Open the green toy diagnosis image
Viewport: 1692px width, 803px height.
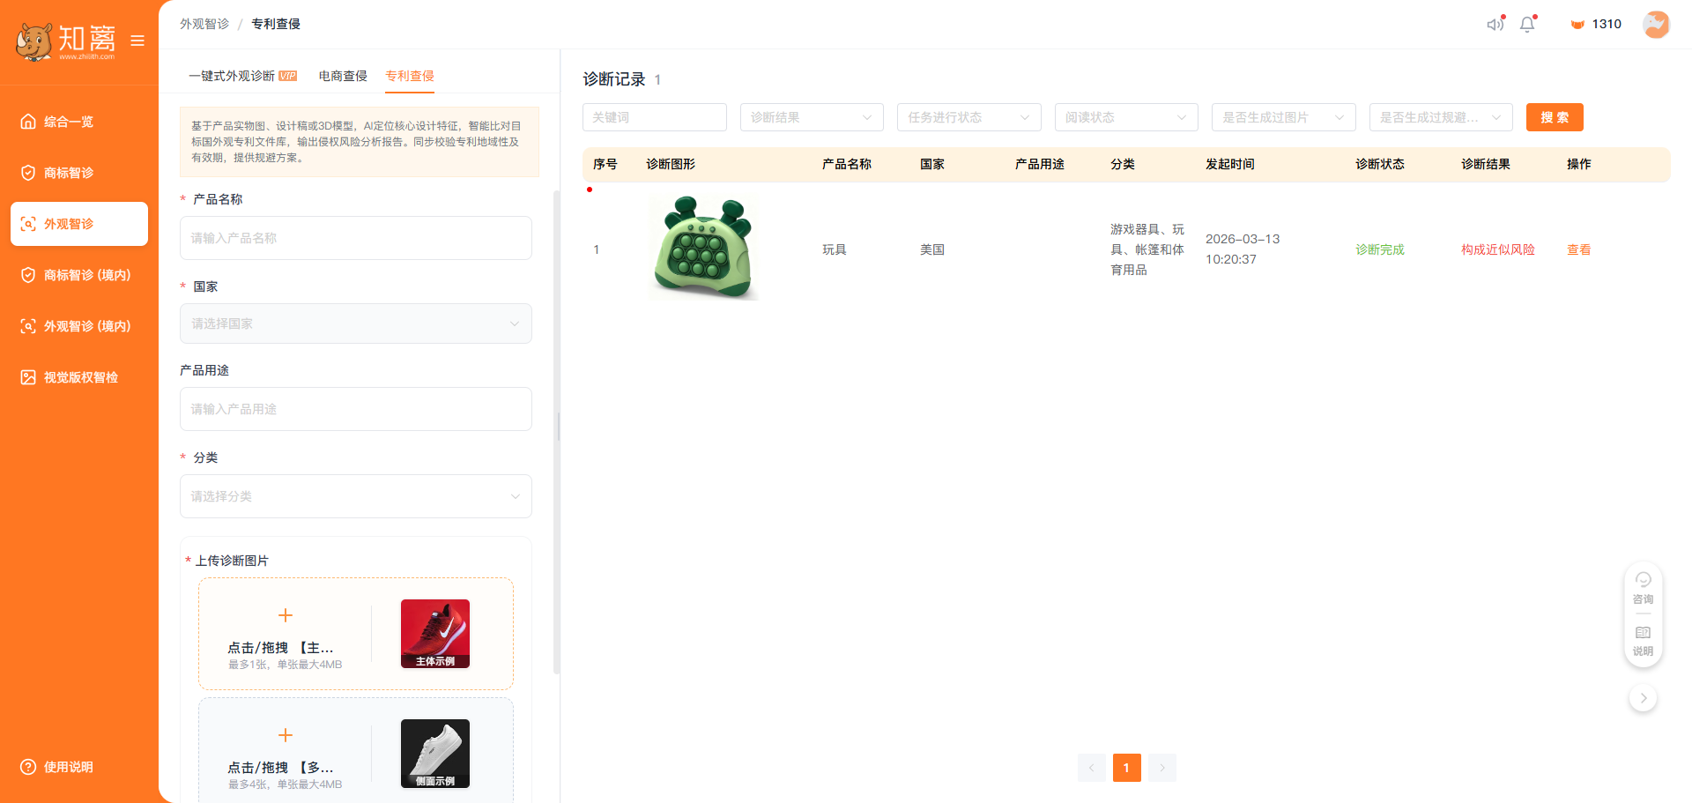point(703,249)
